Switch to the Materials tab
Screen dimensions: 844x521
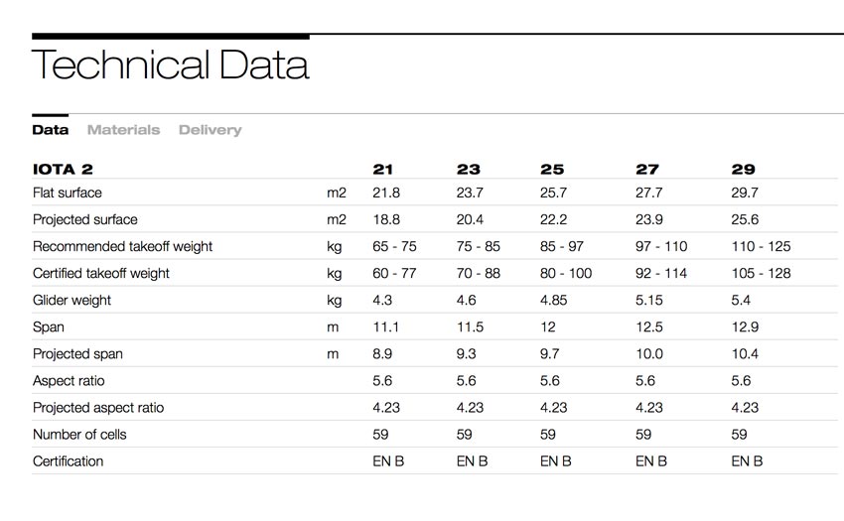point(123,130)
